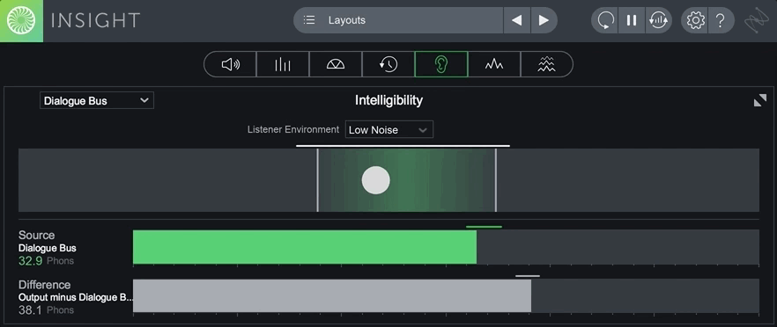Click the Difference gray level bar

click(332, 296)
